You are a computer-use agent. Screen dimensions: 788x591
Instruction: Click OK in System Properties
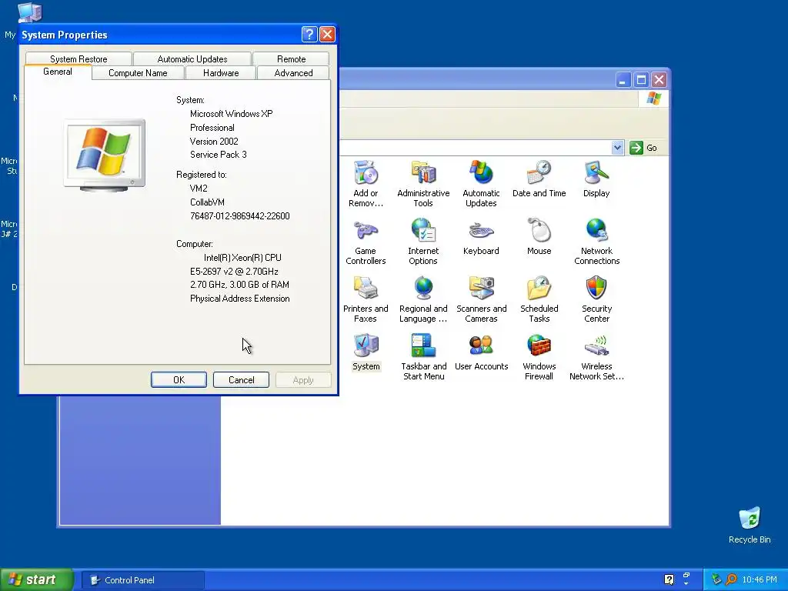click(179, 380)
